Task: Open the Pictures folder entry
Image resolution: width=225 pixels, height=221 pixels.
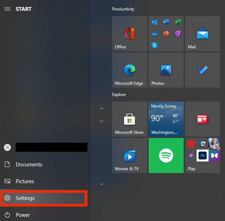Action: 25,181
